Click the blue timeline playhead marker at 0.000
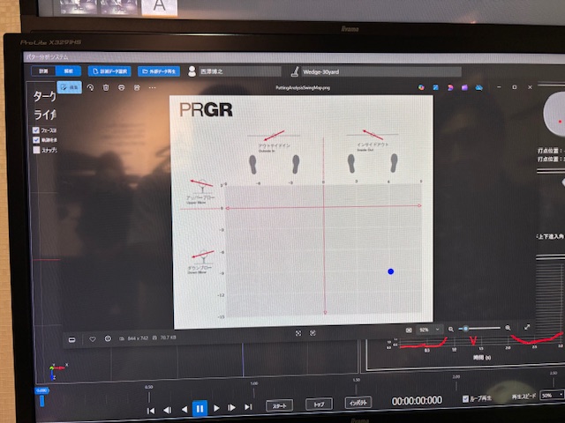This screenshot has width=565, height=423. (x=41, y=397)
